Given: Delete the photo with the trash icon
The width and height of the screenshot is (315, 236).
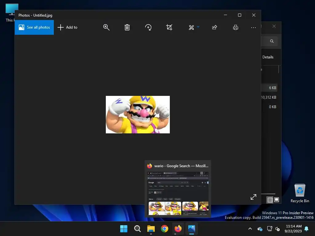Looking at the screenshot, I should [x=127, y=27].
